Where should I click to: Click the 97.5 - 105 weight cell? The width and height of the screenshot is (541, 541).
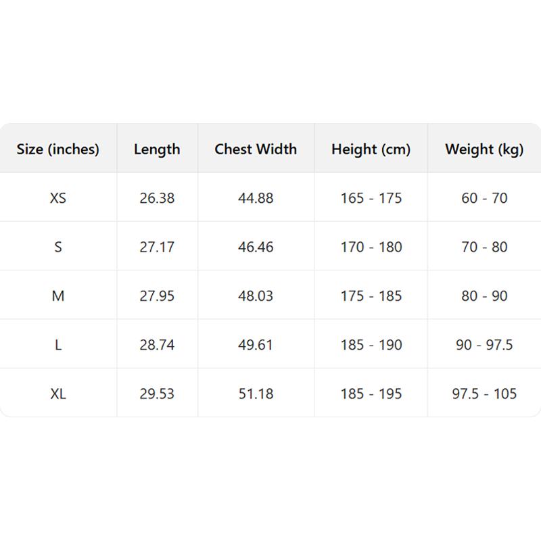484,394
